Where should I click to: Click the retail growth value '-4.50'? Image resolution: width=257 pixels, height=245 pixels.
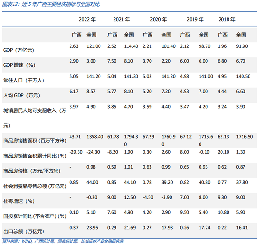[148, 197]
